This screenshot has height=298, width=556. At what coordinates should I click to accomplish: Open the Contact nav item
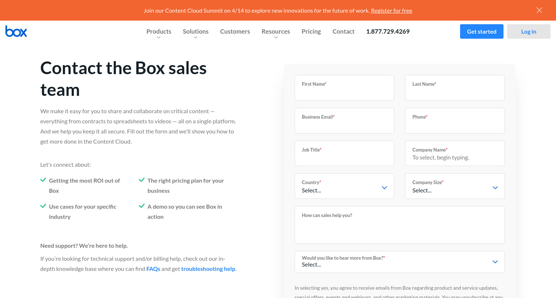344,31
